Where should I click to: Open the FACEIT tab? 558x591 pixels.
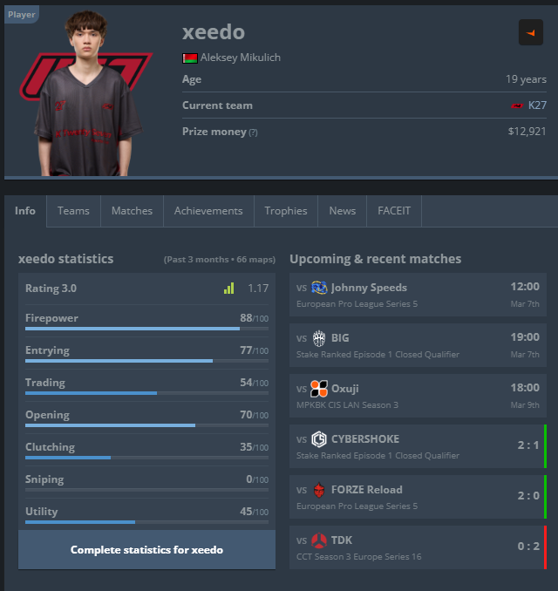[x=394, y=211]
